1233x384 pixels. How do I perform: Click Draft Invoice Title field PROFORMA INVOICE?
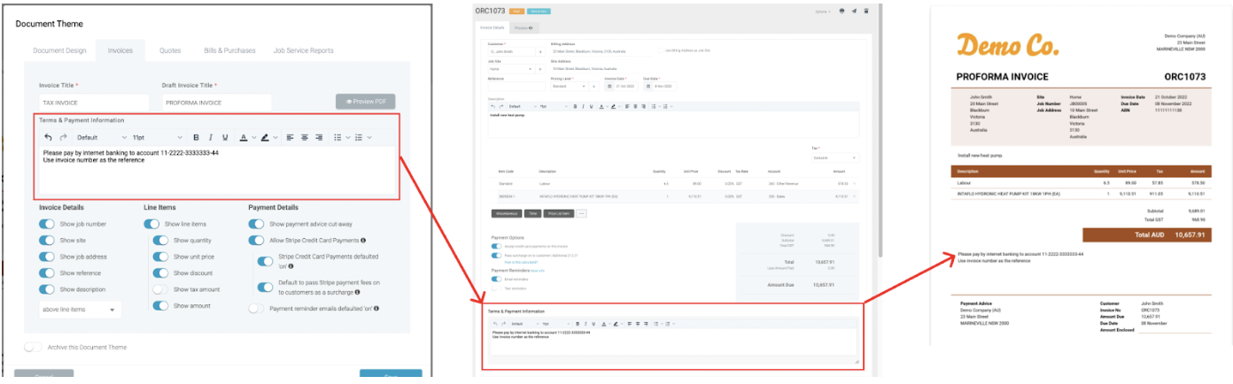tap(216, 102)
